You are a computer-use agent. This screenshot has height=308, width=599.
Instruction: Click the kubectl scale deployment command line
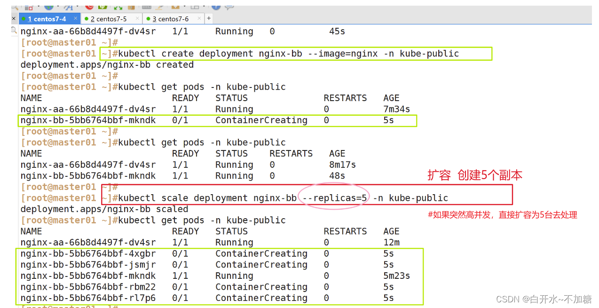[x=283, y=198]
